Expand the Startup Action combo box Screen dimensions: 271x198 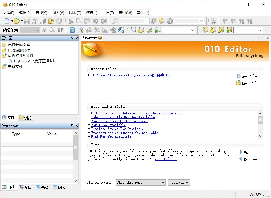click(141, 183)
